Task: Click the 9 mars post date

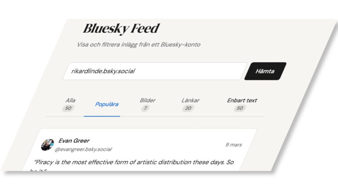Action: point(233,145)
